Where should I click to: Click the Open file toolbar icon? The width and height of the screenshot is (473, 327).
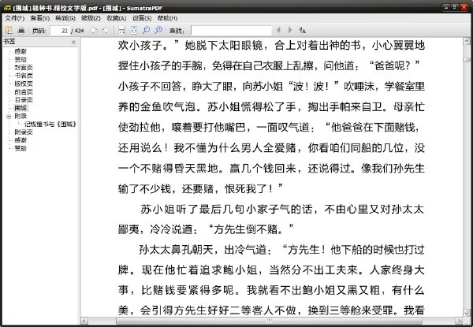[x=9, y=30]
